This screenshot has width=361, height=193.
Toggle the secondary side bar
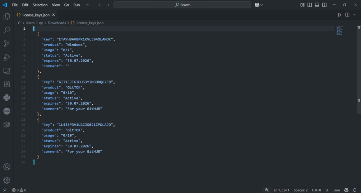(324, 5)
